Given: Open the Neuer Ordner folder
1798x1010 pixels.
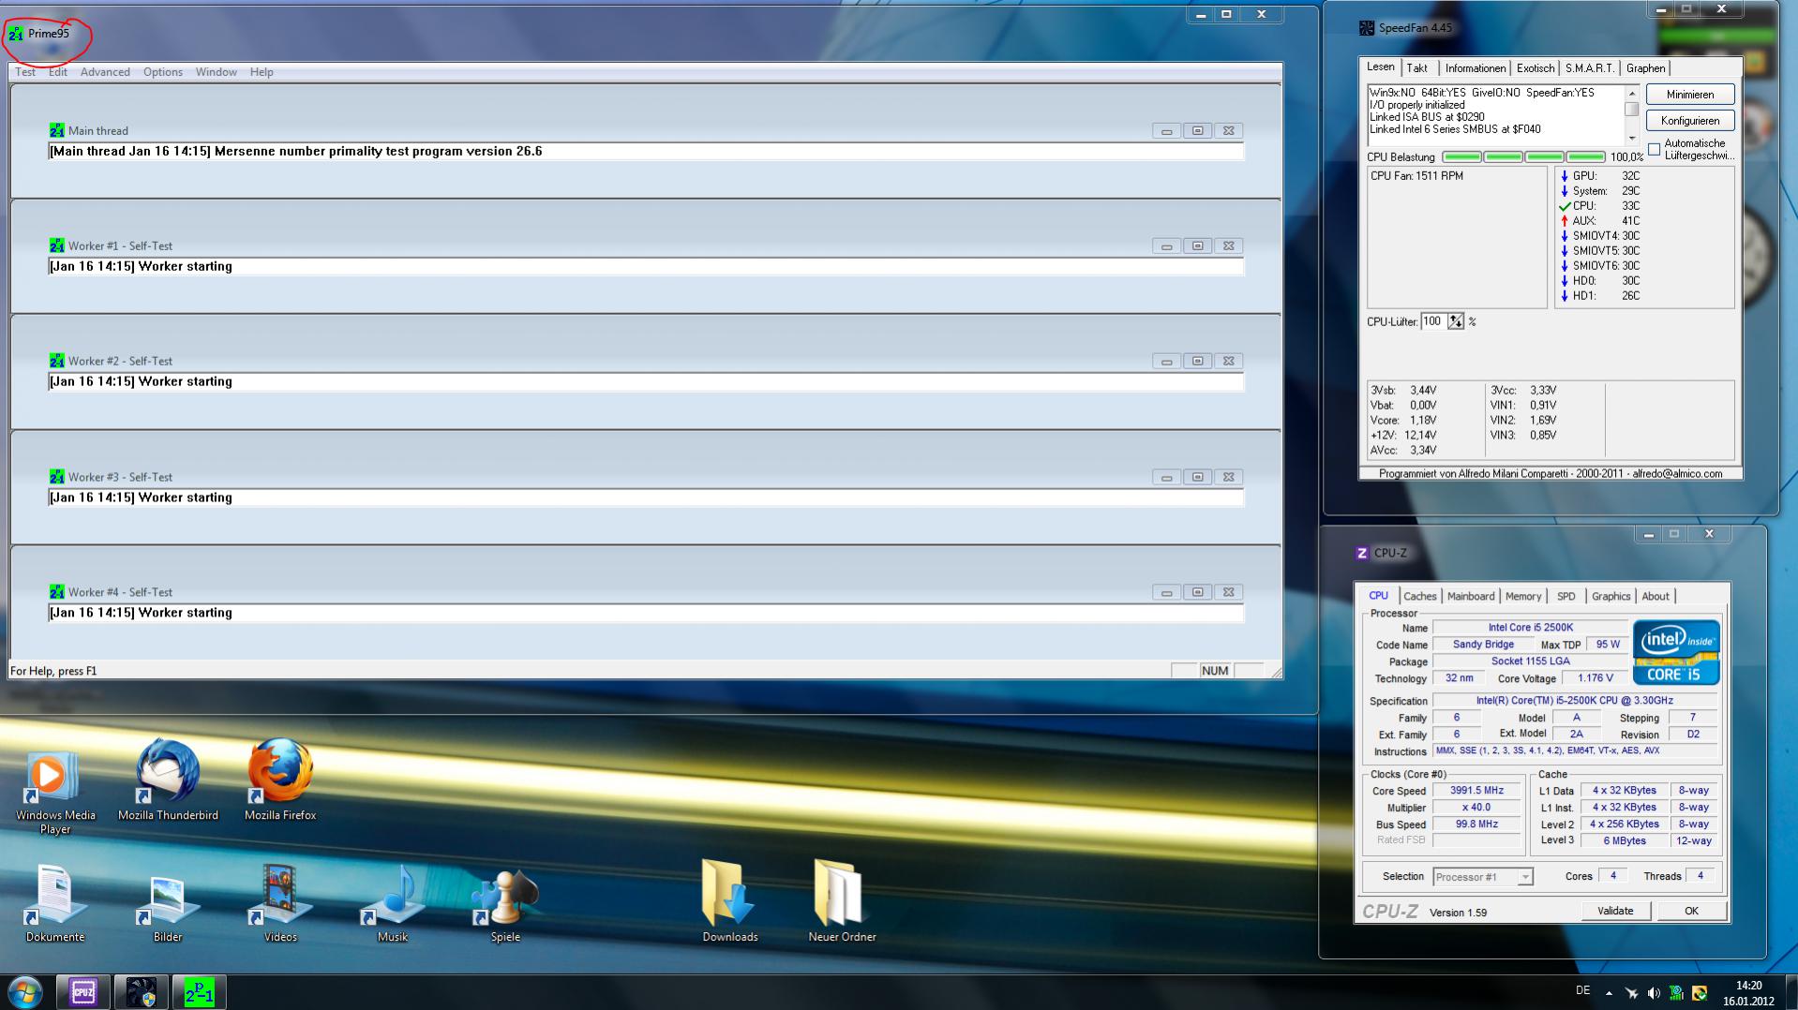Looking at the screenshot, I should pyautogui.click(x=842, y=901).
